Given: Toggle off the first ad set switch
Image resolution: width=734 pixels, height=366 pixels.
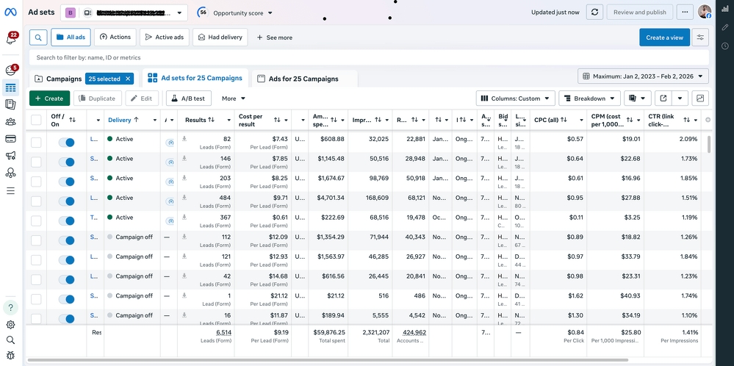Looking at the screenshot, I should point(66,139).
